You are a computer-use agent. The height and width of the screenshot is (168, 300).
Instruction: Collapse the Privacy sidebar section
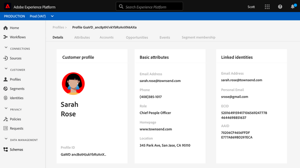pos(6,109)
